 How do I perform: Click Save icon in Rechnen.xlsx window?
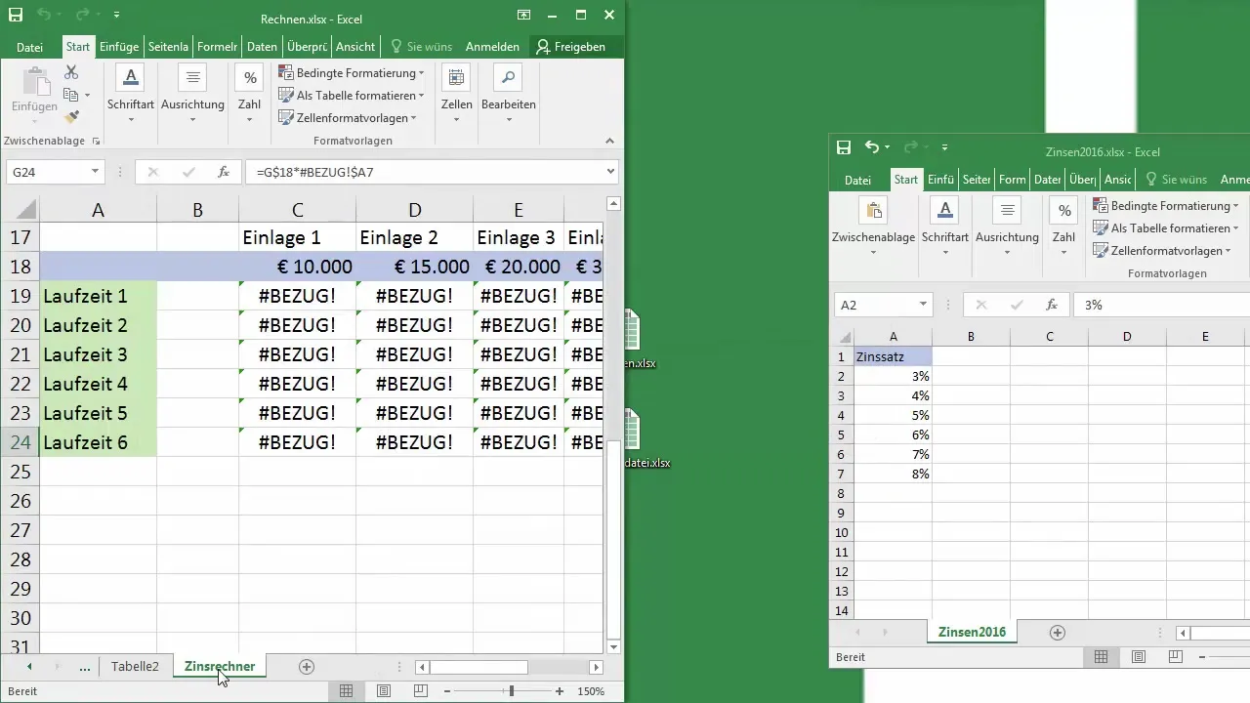pos(15,16)
